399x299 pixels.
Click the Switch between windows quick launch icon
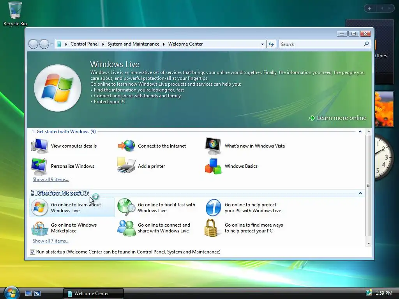pos(37,294)
